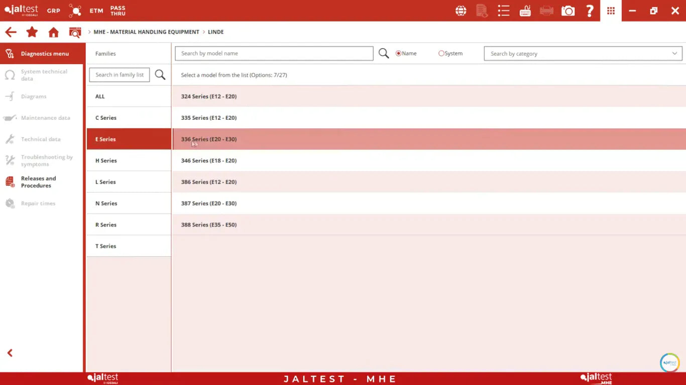Image resolution: width=686 pixels, height=385 pixels.
Task: Collapse the left sidebar with chevron
Action: (10, 353)
